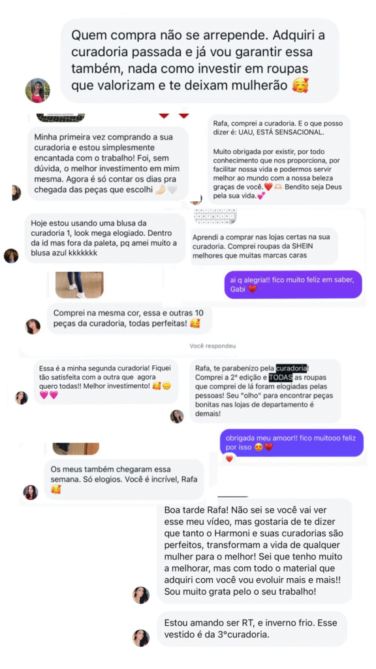Screen dimensions: 376x669
Task: Click avatar beside 'Comprei na mesma cor' message
Action: (x=33, y=327)
